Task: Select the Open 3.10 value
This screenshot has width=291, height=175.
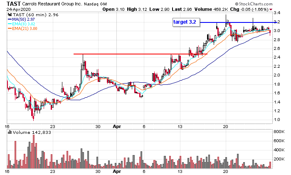Action: pyautogui.click(x=113, y=9)
